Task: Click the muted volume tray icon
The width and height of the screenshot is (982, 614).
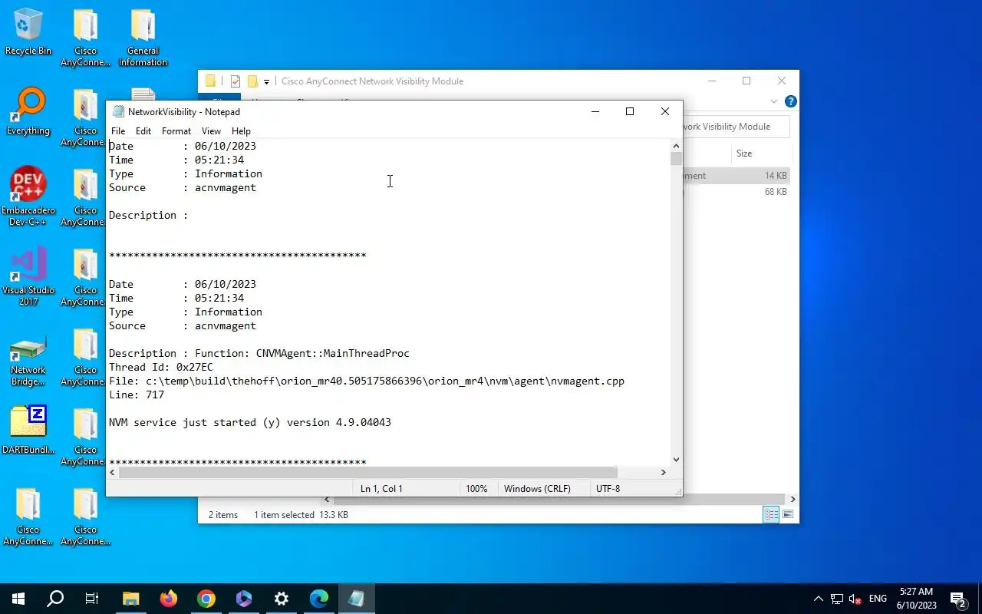Action: pyautogui.click(x=855, y=599)
